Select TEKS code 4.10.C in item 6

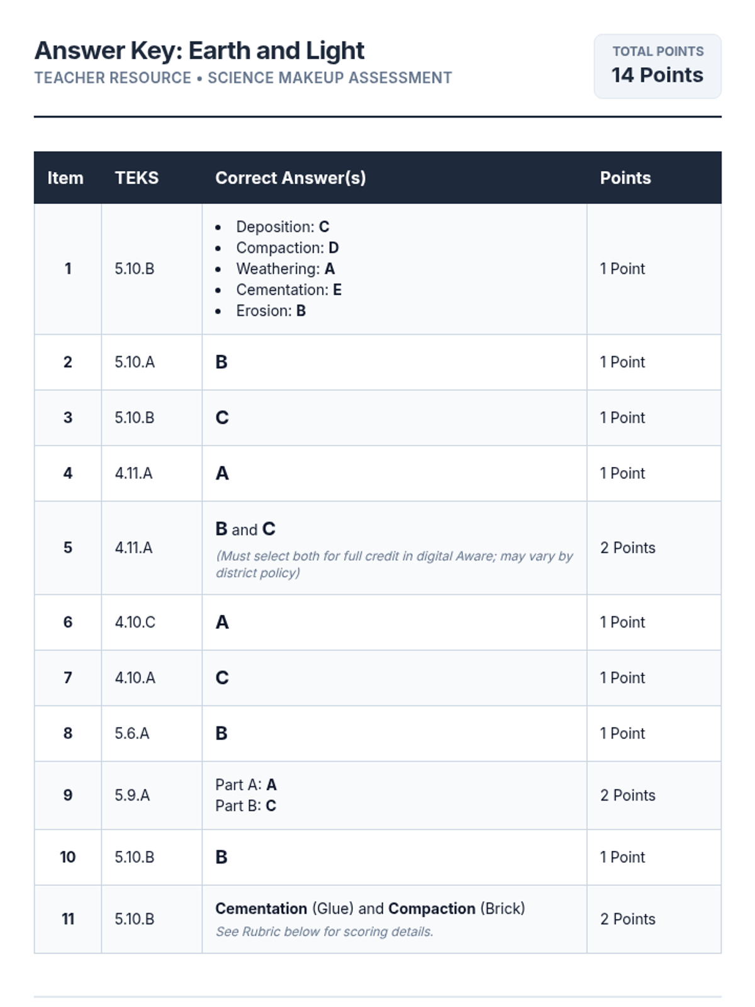point(135,622)
